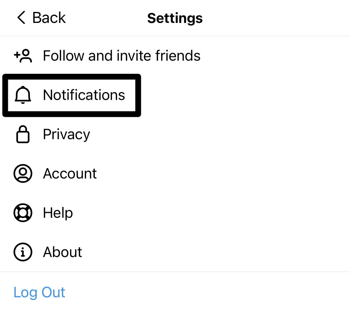
Task: Click the Privacy padlock icon
Action: [x=23, y=134]
